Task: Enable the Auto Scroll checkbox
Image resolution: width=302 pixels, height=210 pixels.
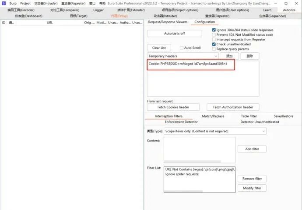Action: click(182, 48)
